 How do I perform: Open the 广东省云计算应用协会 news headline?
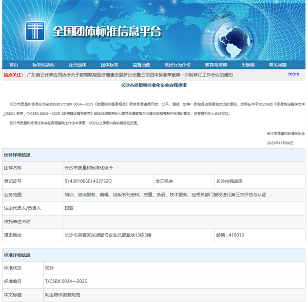(130, 75)
